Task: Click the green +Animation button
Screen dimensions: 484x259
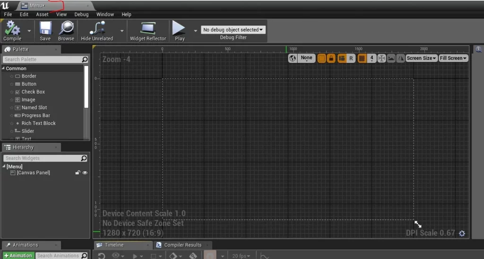Action: [x=18, y=256]
